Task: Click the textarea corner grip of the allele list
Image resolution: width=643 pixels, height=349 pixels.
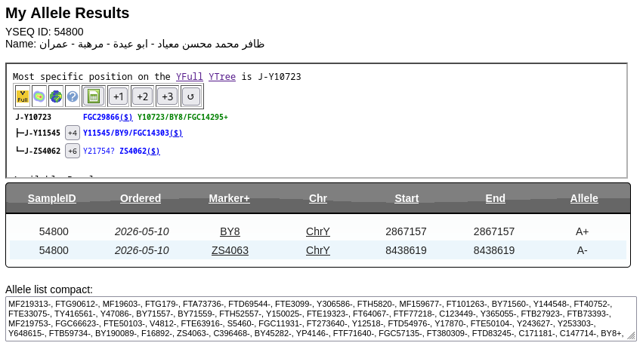Action: pos(632,336)
